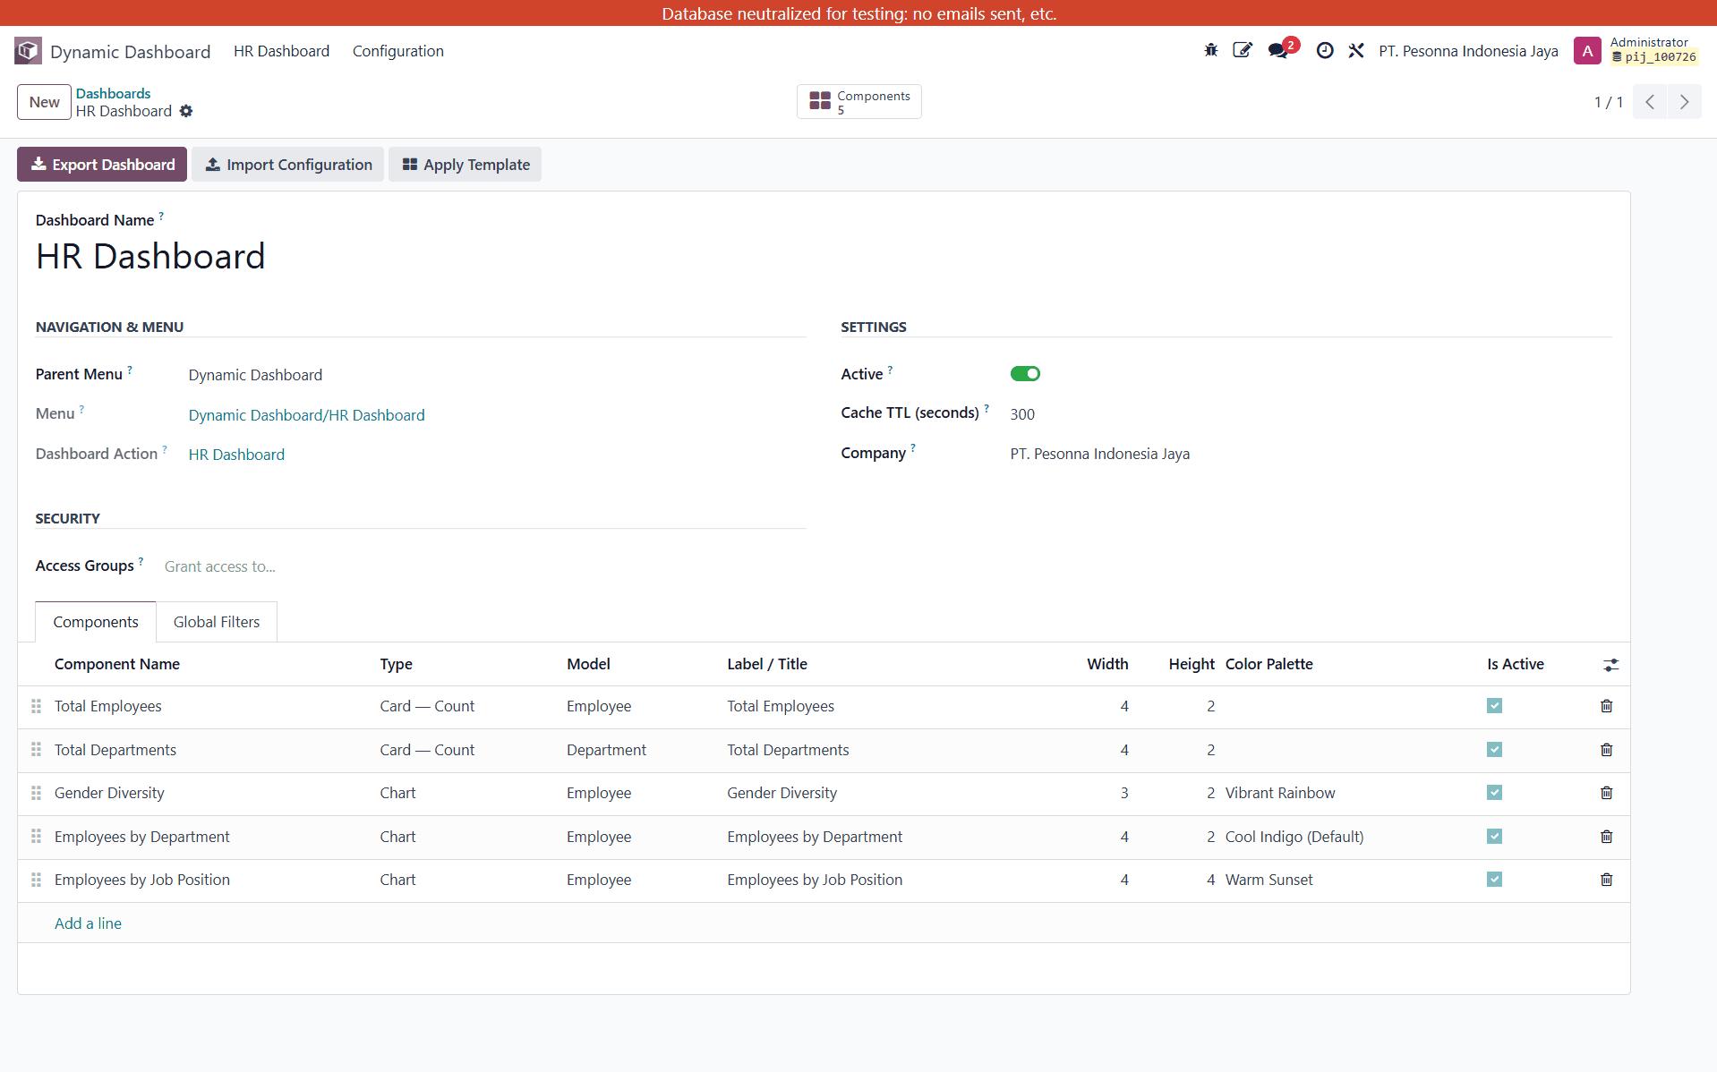Screen dimensions: 1717x1072
Task: Open the PT. Pesonna Indonesia Jaya company switcher
Action: (1468, 51)
